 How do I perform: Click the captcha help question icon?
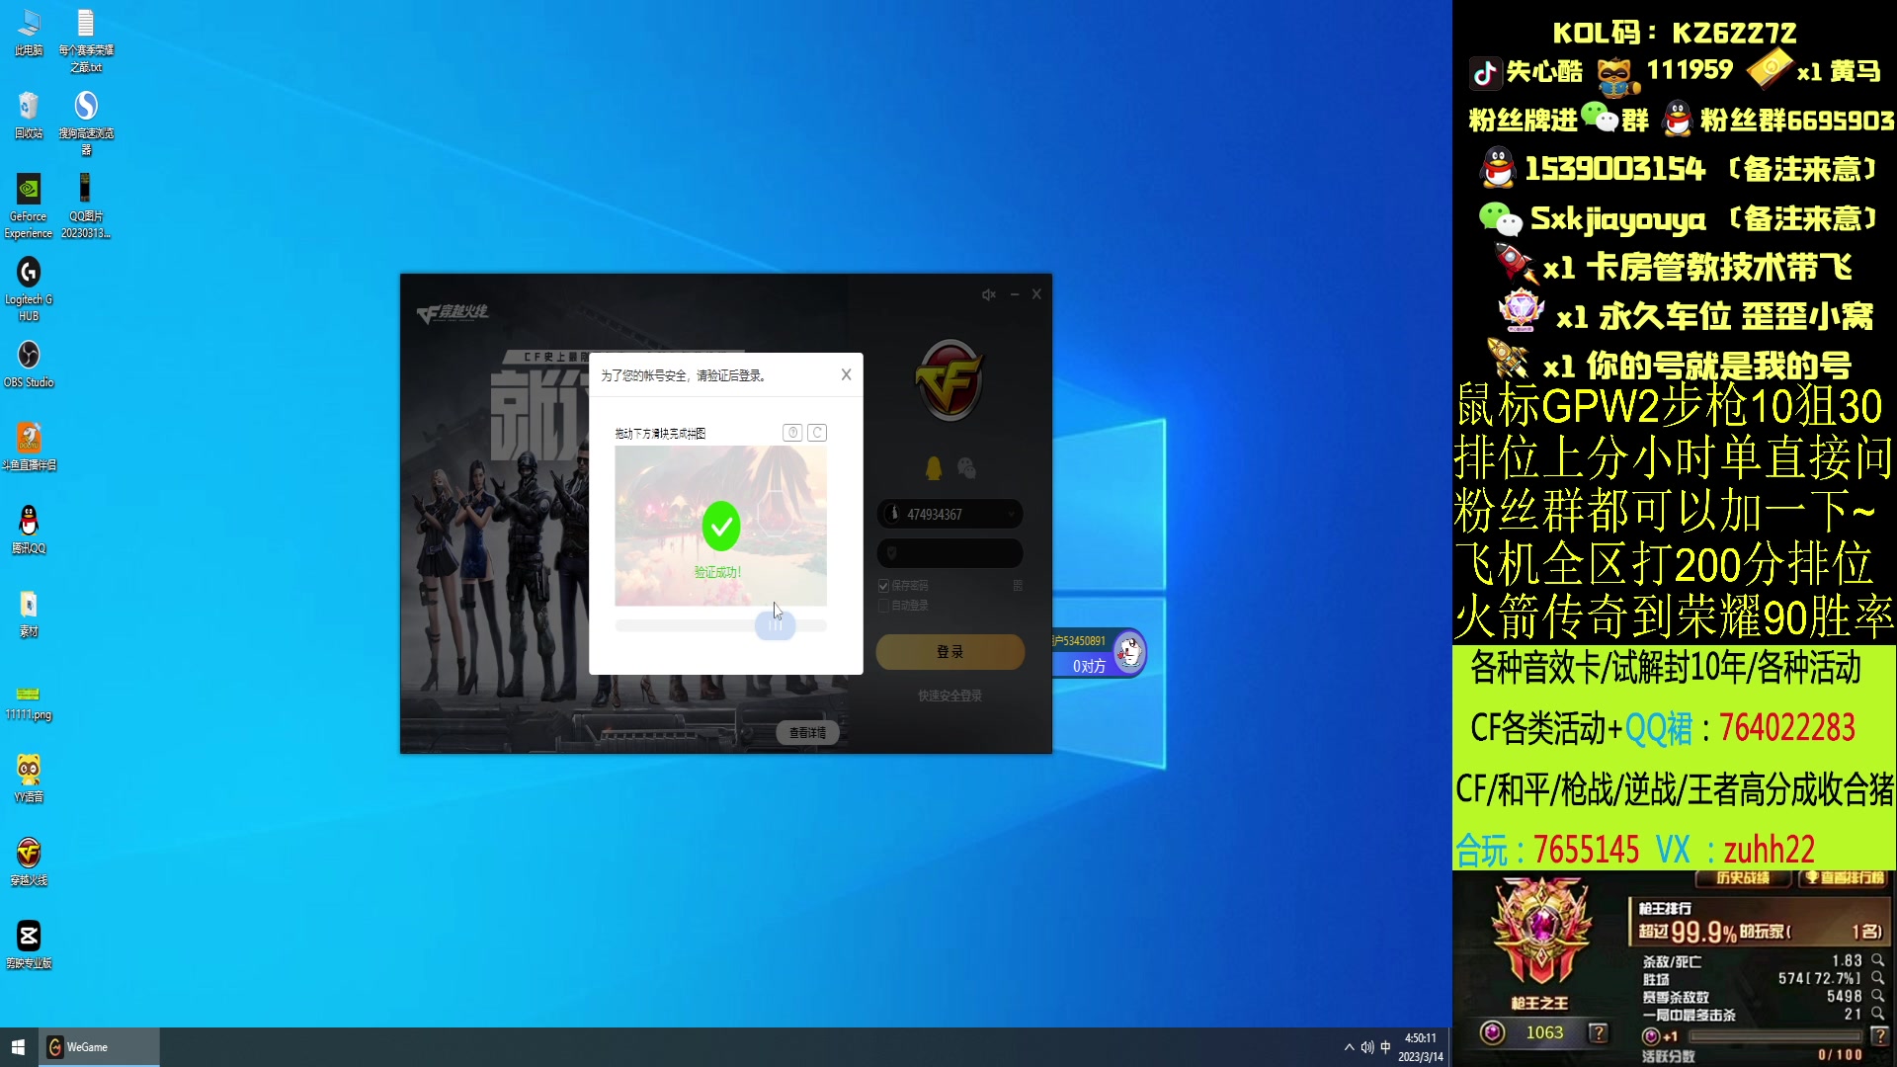(x=792, y=433)
